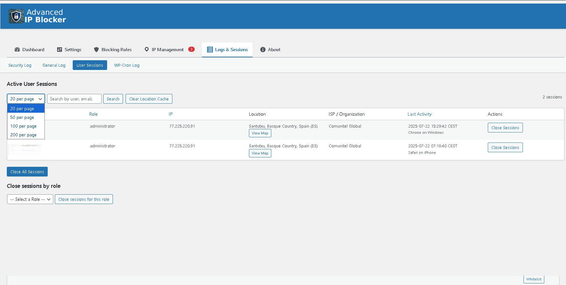Click the About info icon

point(263,50)
